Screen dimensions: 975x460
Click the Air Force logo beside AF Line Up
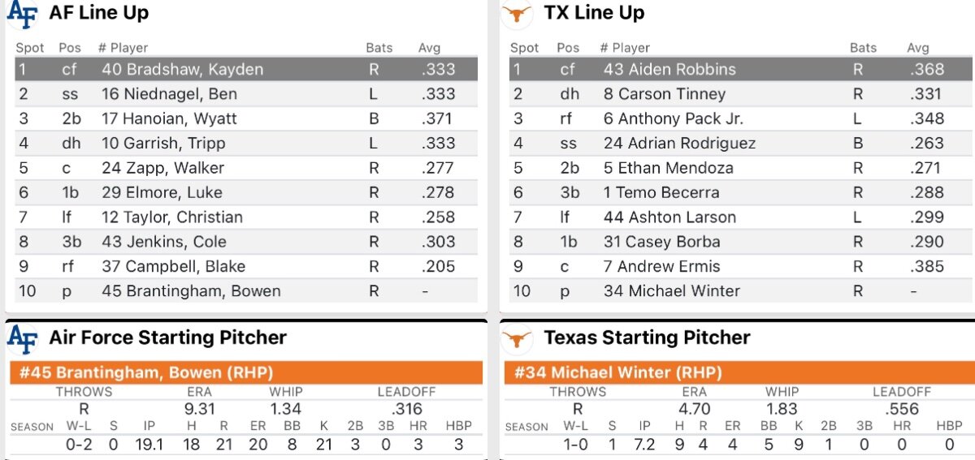pos(23,14)
